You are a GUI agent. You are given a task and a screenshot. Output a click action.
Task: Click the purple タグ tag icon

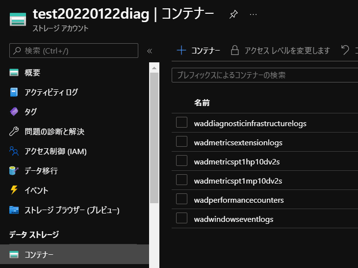pyautogui.click(x=14, y=112)
